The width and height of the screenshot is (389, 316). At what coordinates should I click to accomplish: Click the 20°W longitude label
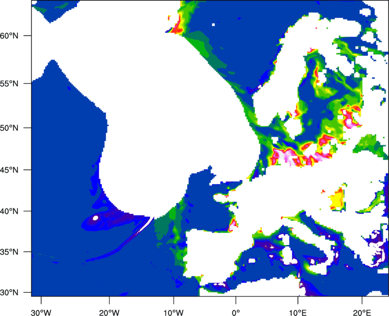(x=109, y=313)
